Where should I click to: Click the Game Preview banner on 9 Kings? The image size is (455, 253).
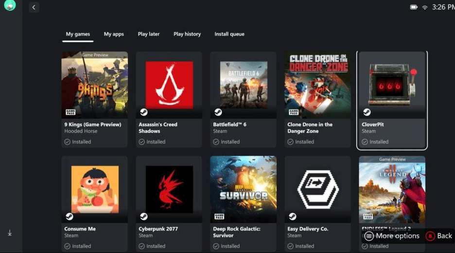click(95, 55)
